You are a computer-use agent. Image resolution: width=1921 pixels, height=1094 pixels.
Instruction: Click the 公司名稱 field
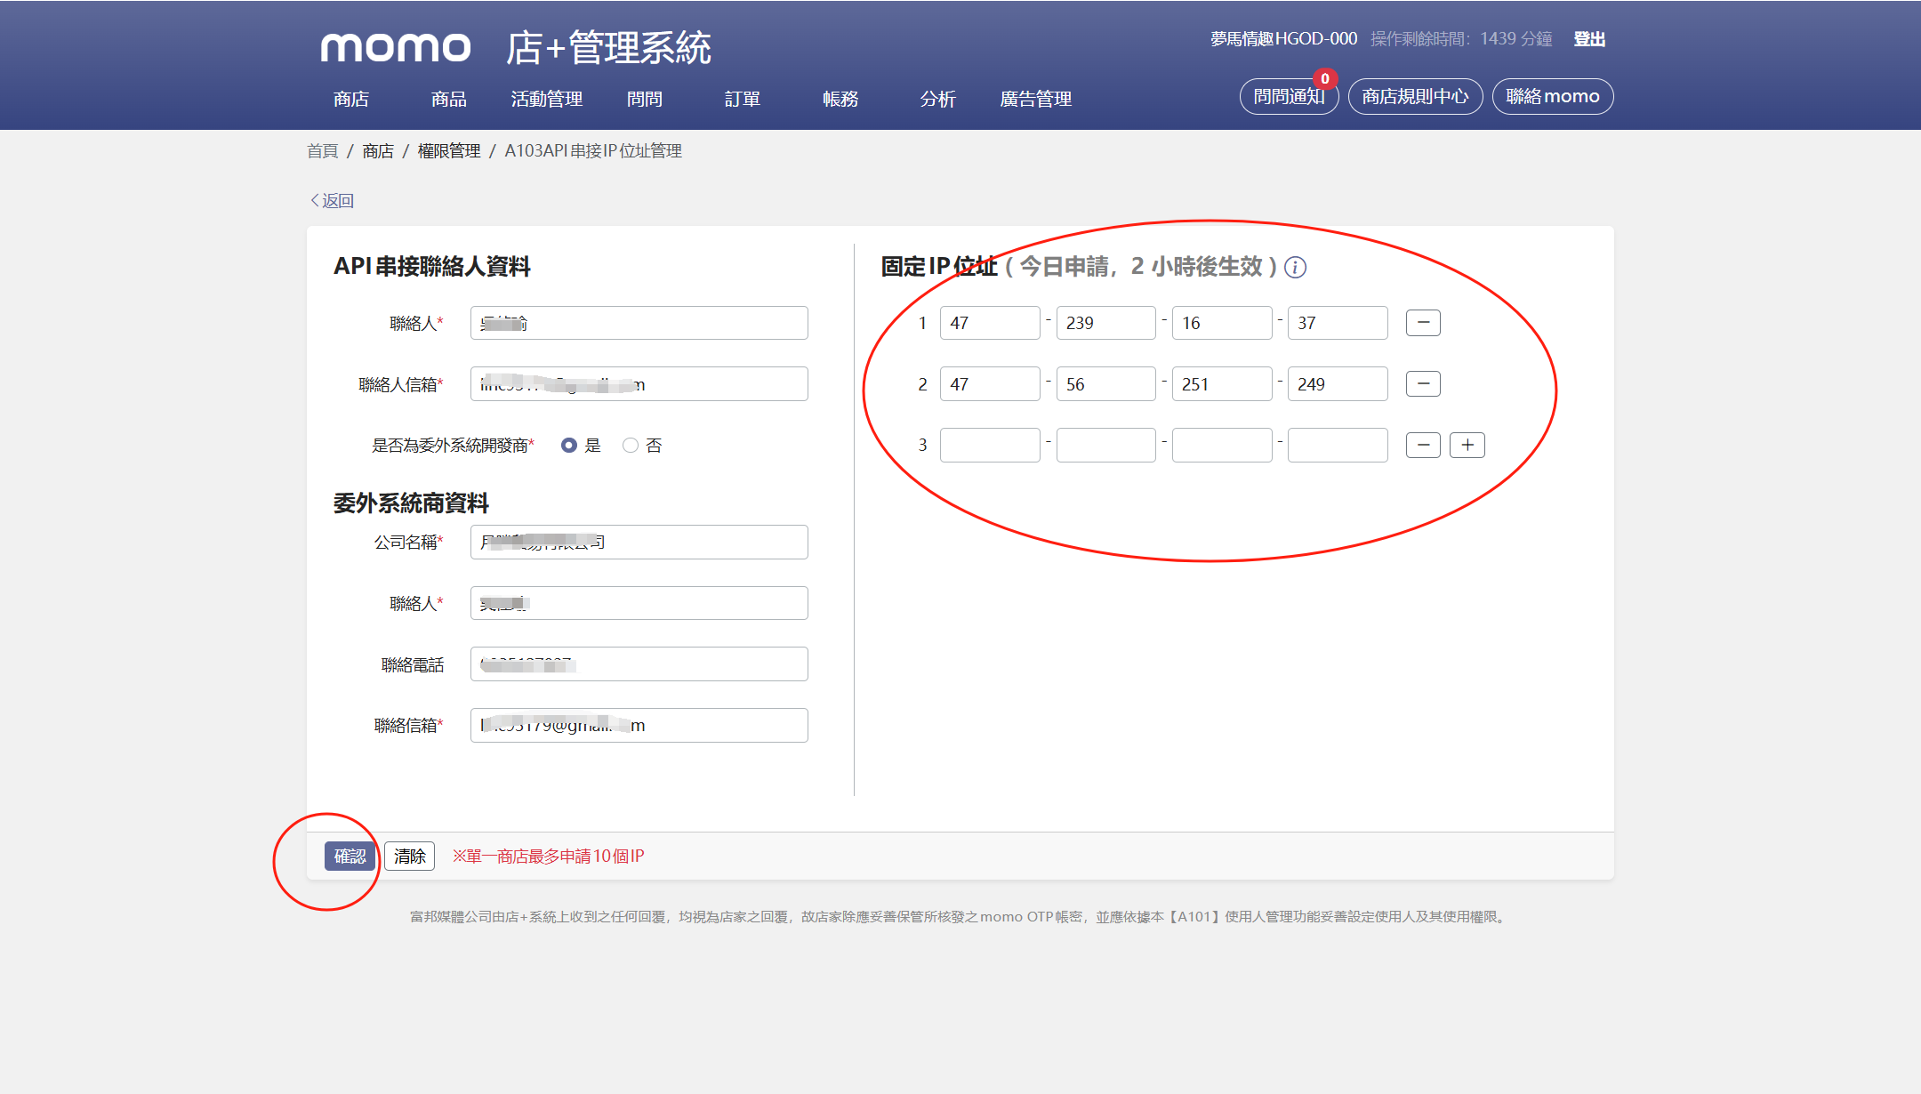coord(639,542)
